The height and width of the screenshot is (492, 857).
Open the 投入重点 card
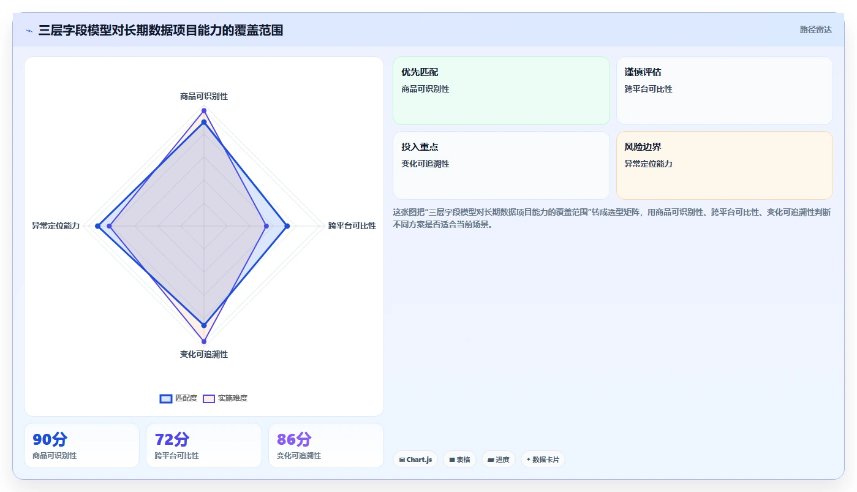pyautogui.click(x=501, y=165)
